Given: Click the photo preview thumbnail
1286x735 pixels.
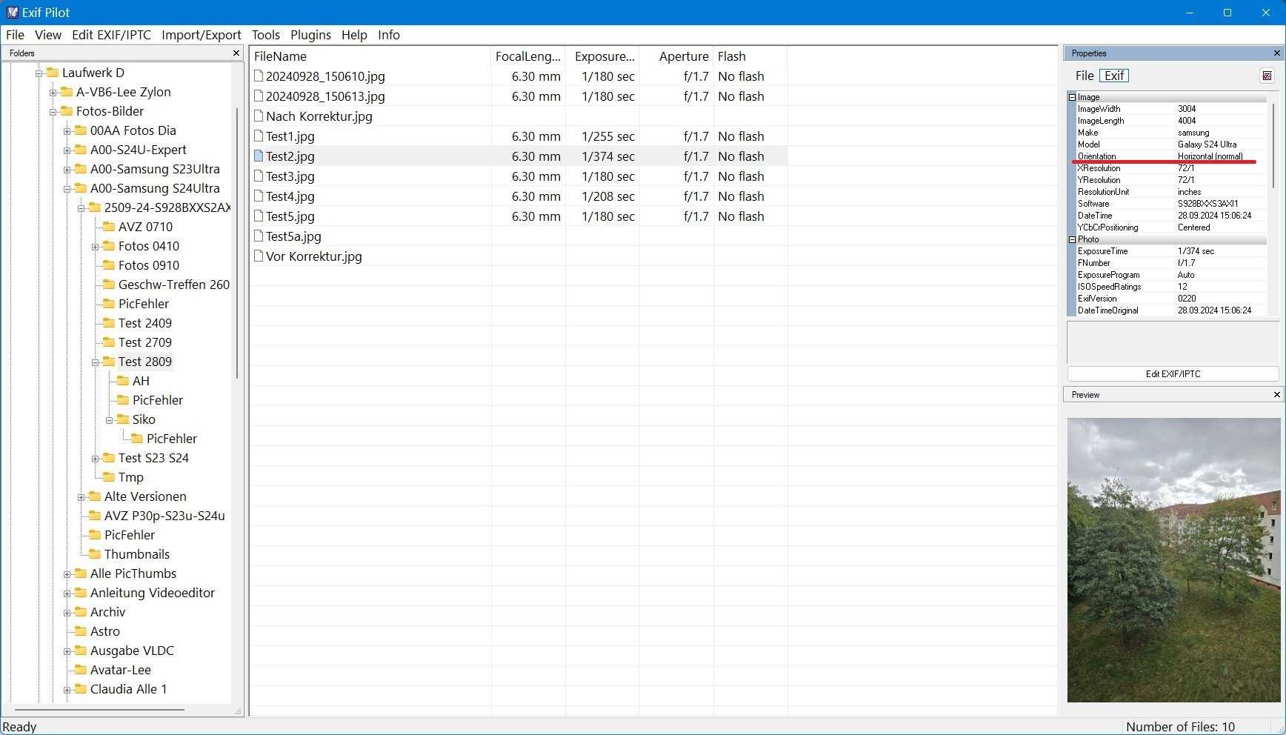Looking at the screenshot, I should coord(1173,559).
